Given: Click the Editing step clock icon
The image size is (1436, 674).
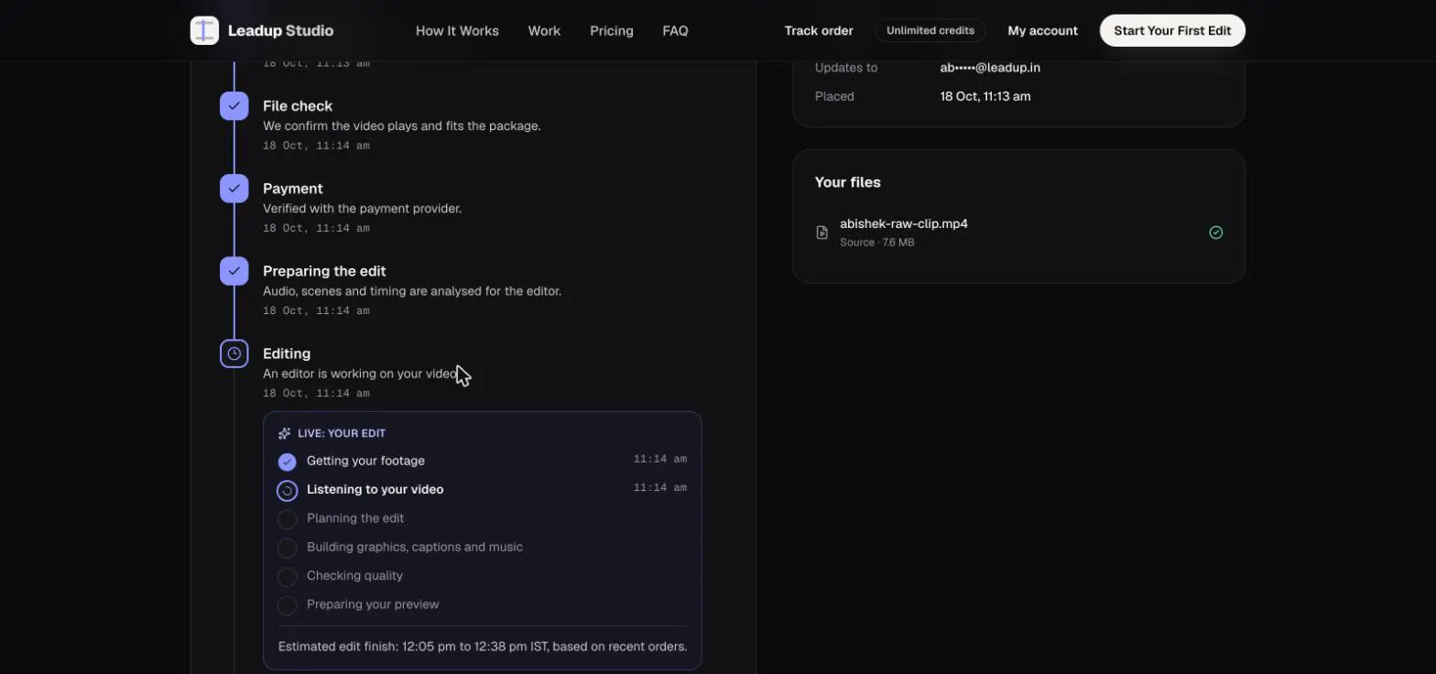Looking at the screenshot, I should [234, 353].
